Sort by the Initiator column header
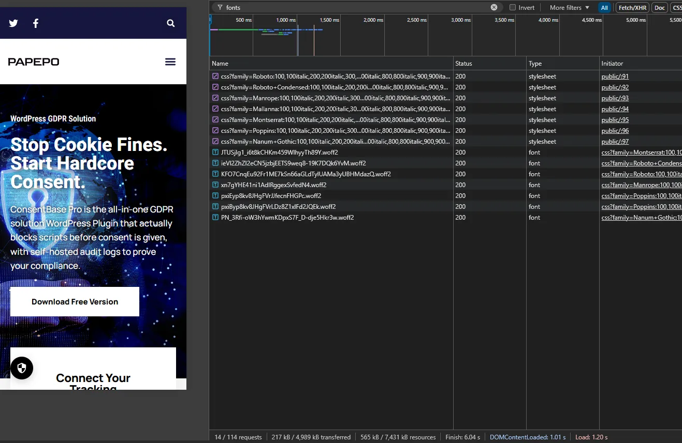This screenshot has width=682, height=443. [641, 64]
